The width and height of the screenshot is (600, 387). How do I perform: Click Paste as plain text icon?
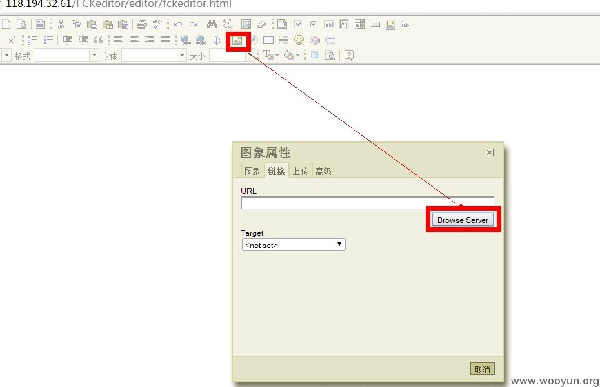click(108, 25)
